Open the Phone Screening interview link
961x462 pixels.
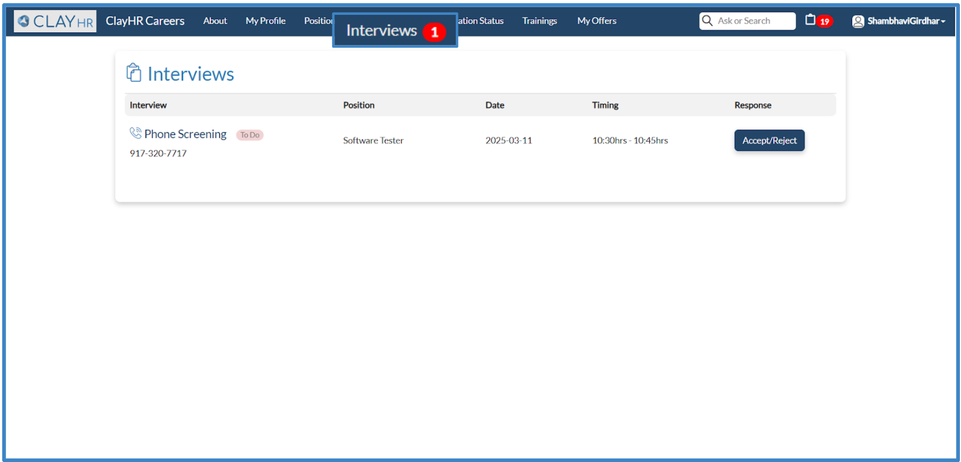point(185,134)
